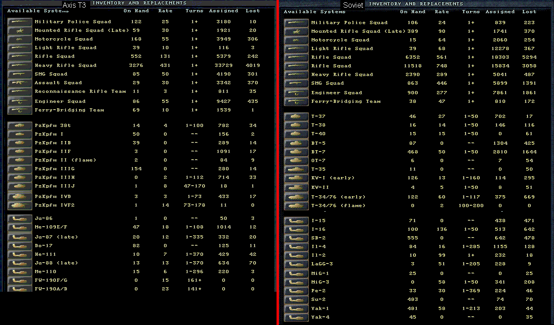The height and width of the screenshot is (325, 554).
Task: Select the T-34/76 (early) tank icon
Action: (297, 197)
